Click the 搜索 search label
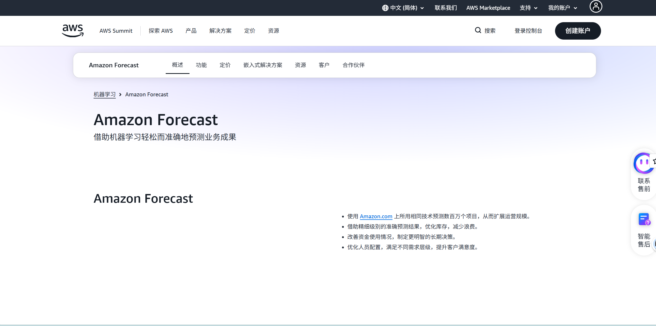 coord(490,31)
